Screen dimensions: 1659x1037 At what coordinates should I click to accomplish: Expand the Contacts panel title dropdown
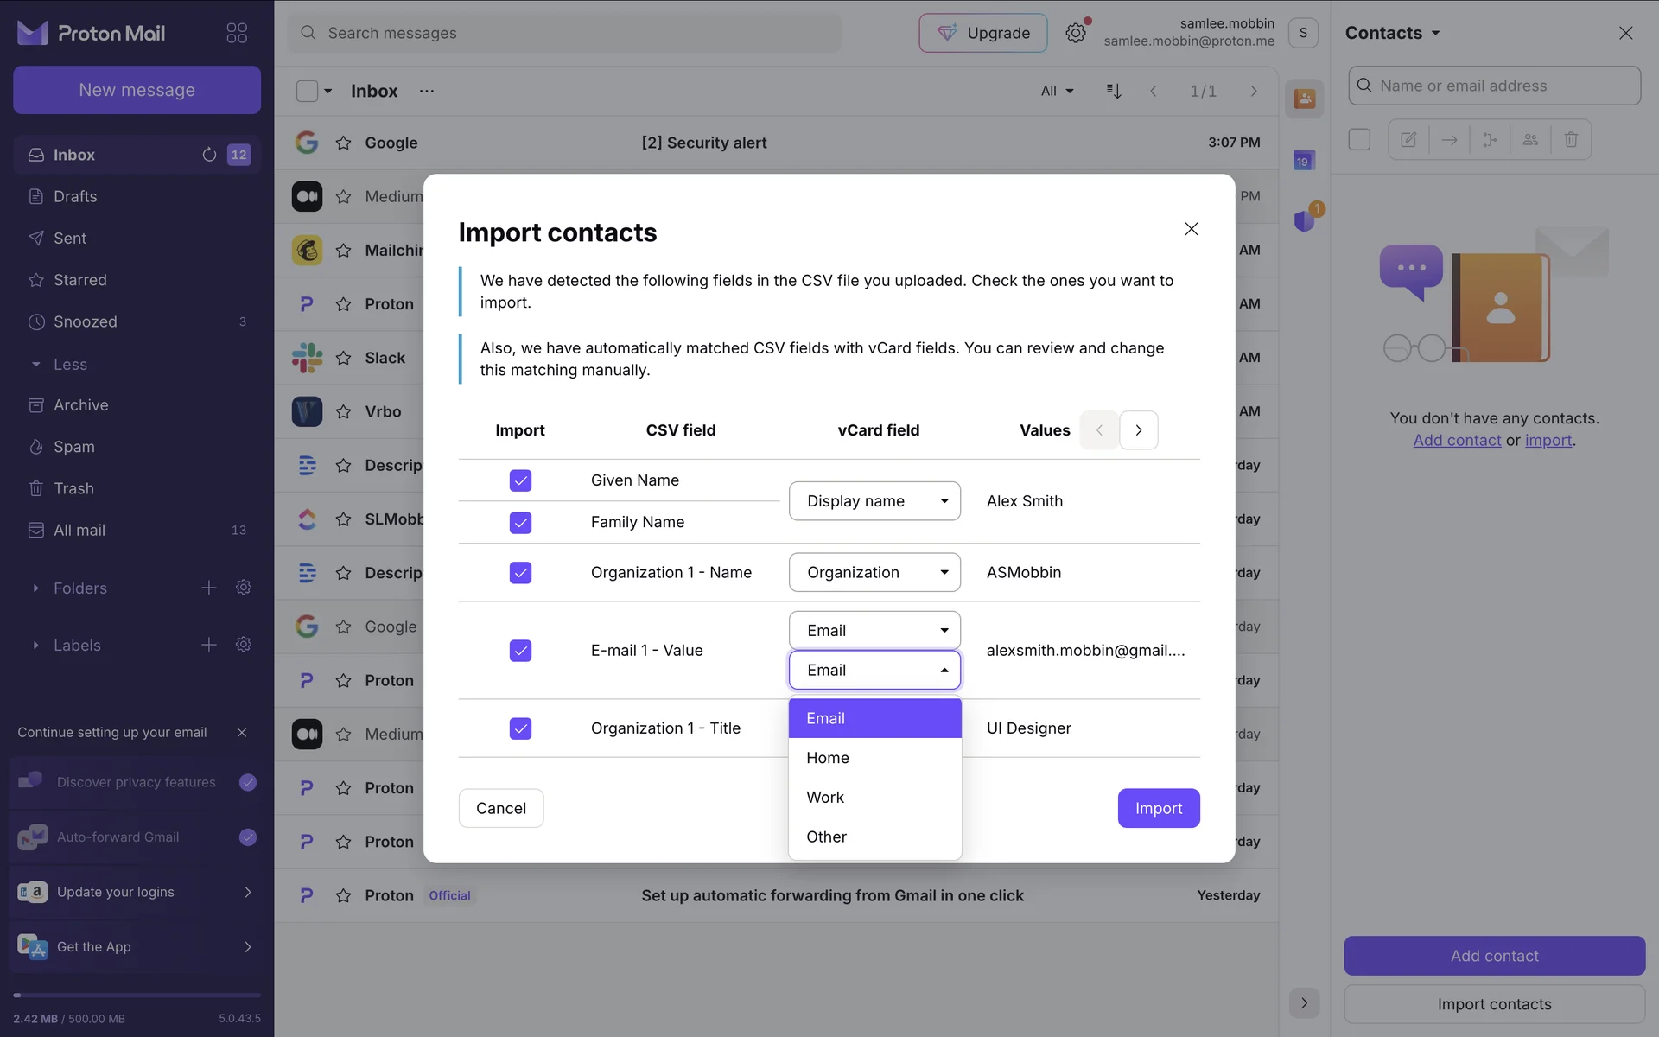pos(1393,33)
